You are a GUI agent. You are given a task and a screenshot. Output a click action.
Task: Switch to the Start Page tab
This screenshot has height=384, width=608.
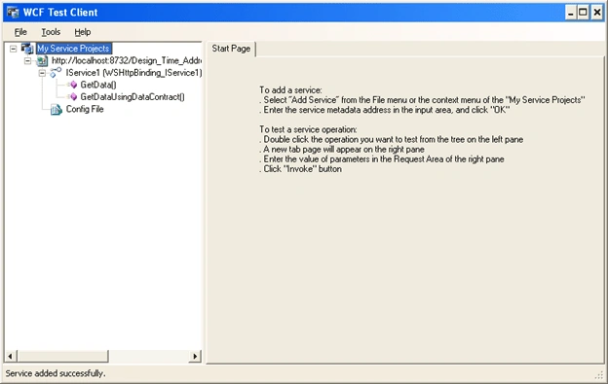point(231,49)
